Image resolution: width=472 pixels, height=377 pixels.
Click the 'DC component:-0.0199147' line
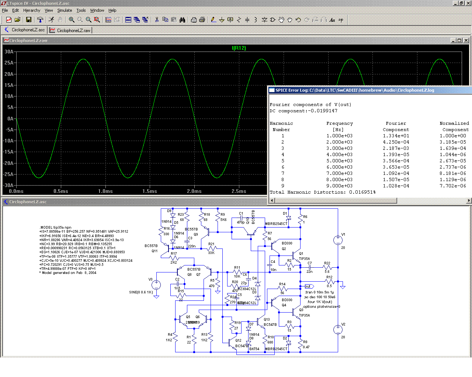point(303,111)
